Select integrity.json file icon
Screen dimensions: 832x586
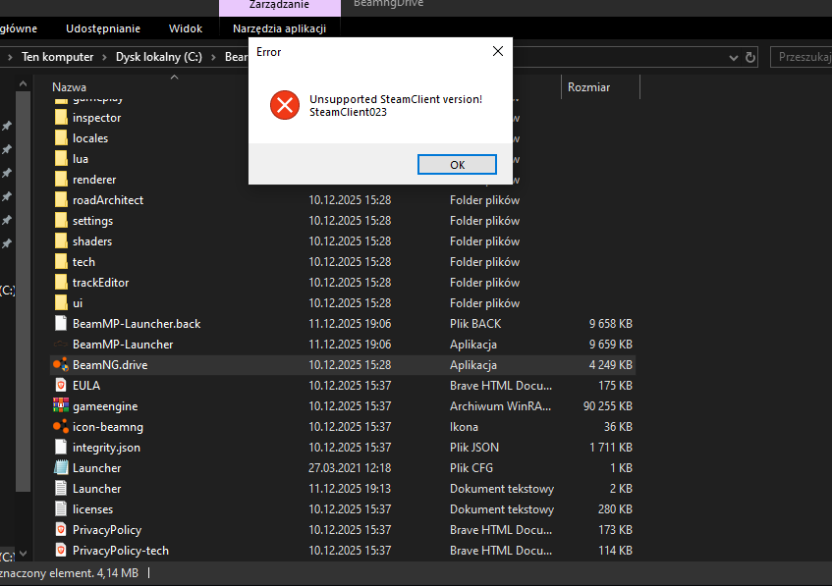61,447
